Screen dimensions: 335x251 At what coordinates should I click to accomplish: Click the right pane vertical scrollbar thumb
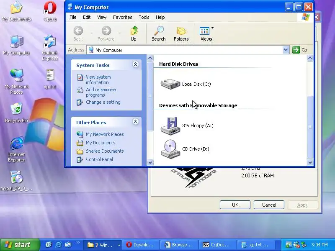310,127
